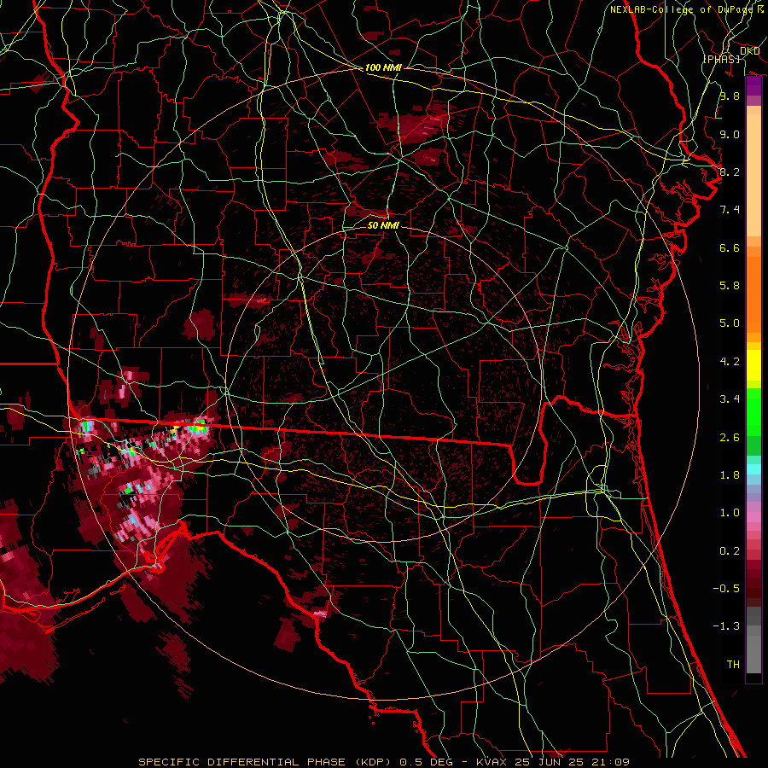
Task: Click the 9.0 value on the scale
Action: coord(730,134)
